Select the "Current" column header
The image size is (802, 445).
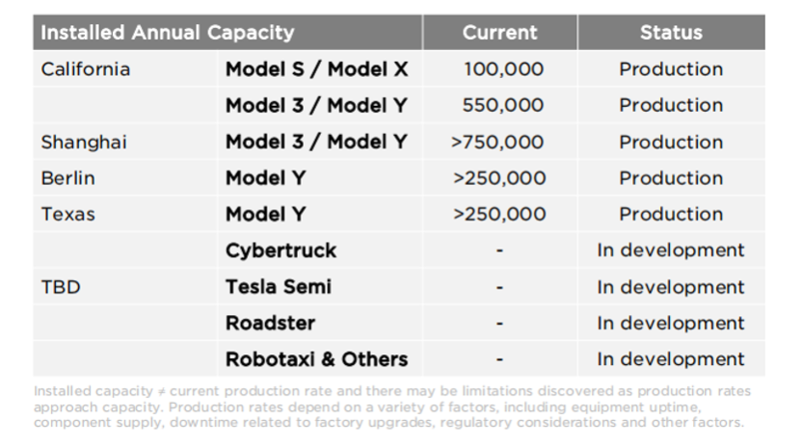pyautogui.click(x=499, y=33)
